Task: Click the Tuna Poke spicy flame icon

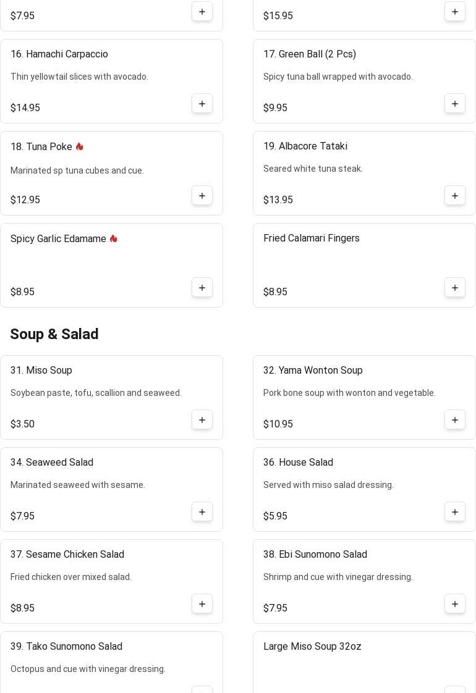Action: pyautogui.click(x=80, y=146)
